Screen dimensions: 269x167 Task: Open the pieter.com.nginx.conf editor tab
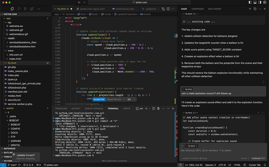(90, 9)
